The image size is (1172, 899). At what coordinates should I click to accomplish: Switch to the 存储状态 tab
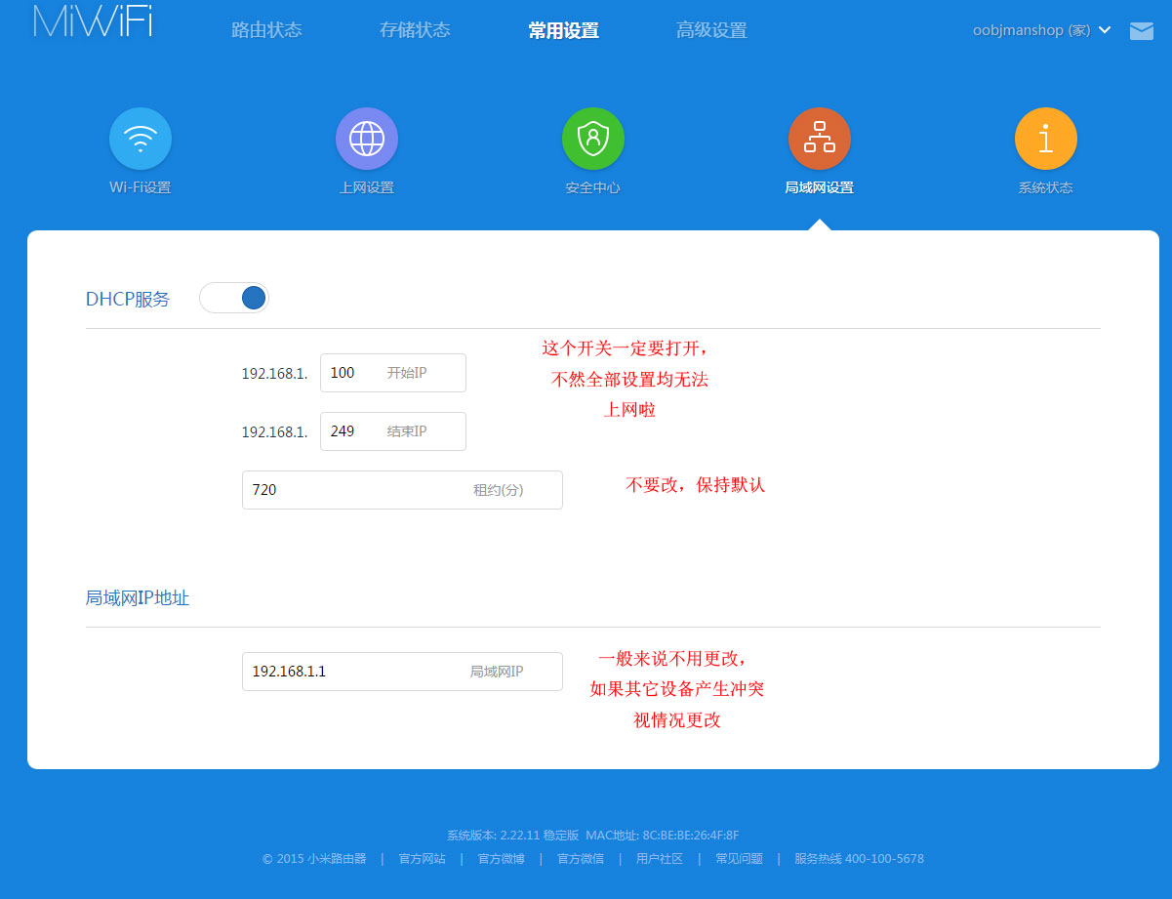(x=415, y=30)
